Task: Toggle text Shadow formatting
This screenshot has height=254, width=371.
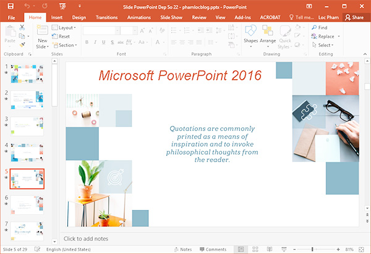Action: click(112, 42)
